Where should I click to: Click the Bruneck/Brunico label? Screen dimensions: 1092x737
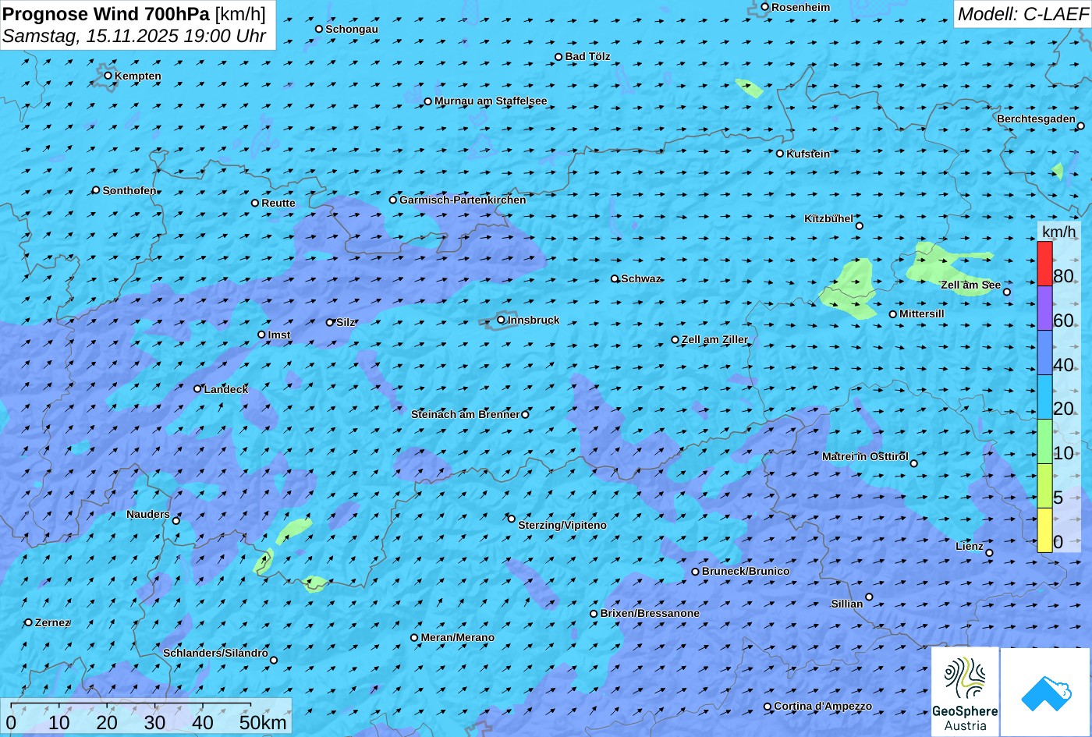tap(746, 571)
